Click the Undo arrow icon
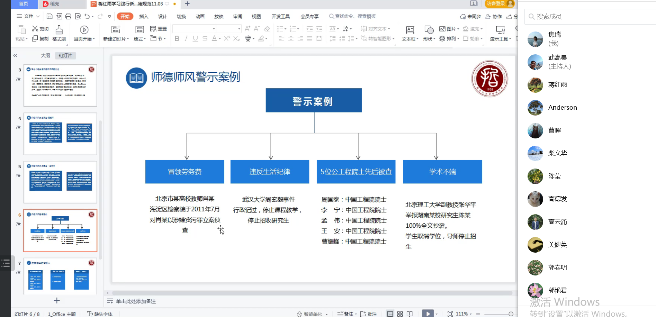Screen dimensions: 656x317 (x=87, y=16)
